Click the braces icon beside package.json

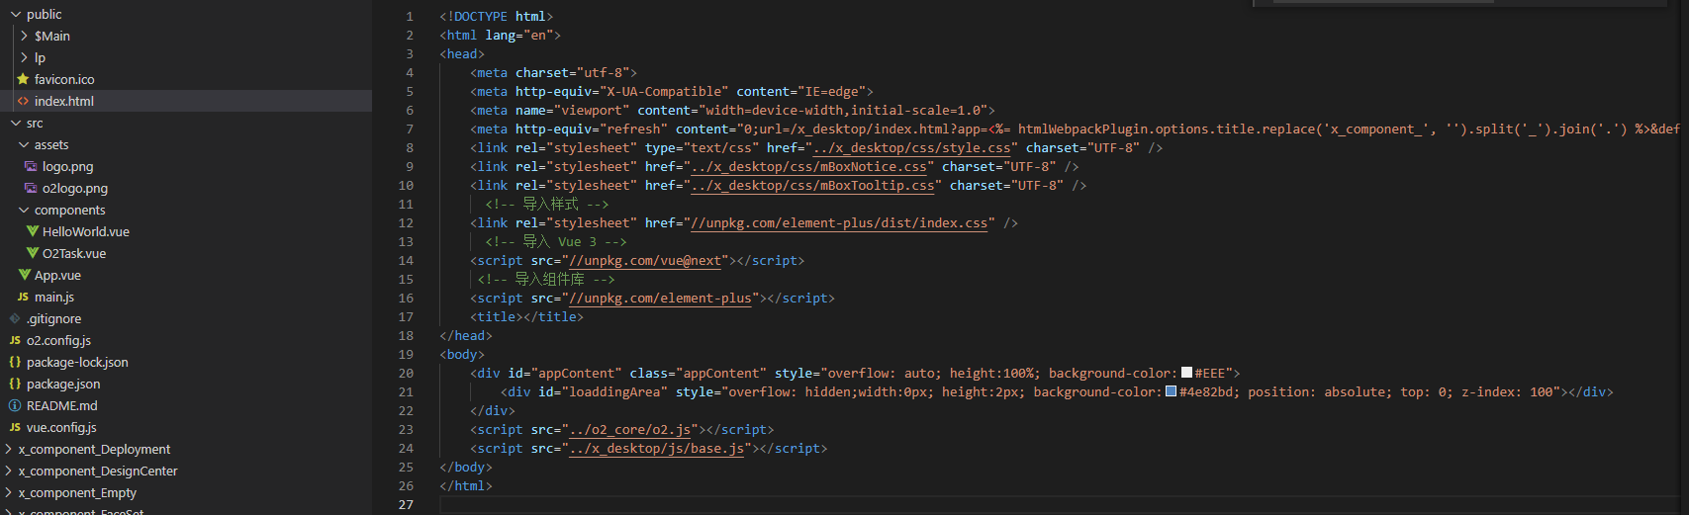15,384
